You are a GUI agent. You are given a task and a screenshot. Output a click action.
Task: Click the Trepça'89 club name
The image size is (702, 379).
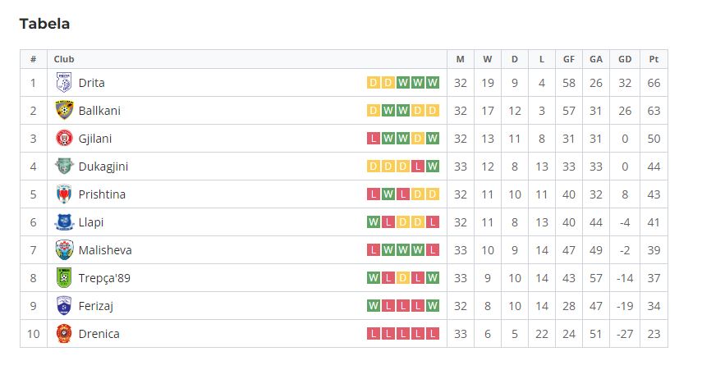[x=104, y=278]
